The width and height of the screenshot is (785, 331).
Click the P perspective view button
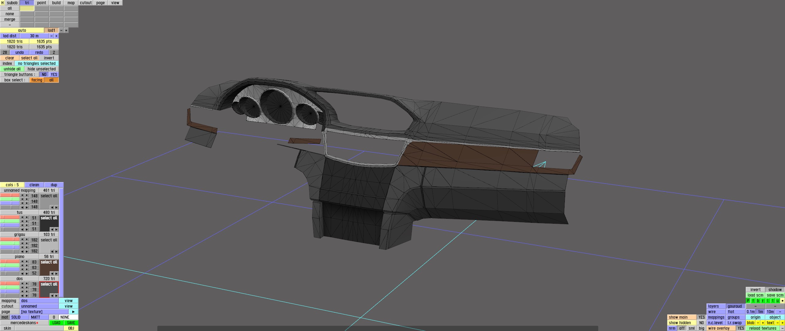(x=748, y=301)
